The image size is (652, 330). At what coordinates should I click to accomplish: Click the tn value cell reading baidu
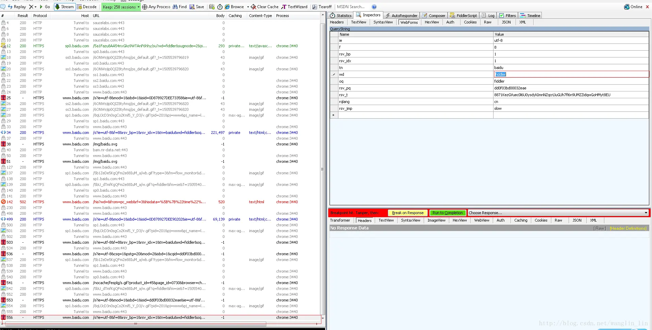pos(571,68)
